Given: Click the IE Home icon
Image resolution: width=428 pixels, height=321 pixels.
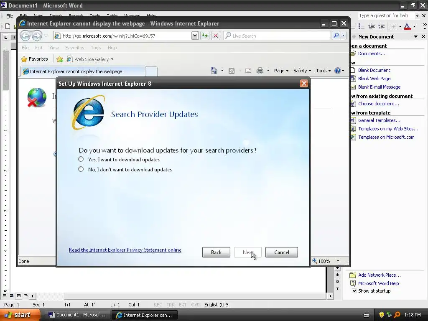Looking at the screenshot, I should [214, 71].
